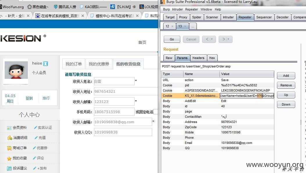This screenshot has width=306, height=173.
Task: Click the 排行 ranking link
Action: point(46,98)
